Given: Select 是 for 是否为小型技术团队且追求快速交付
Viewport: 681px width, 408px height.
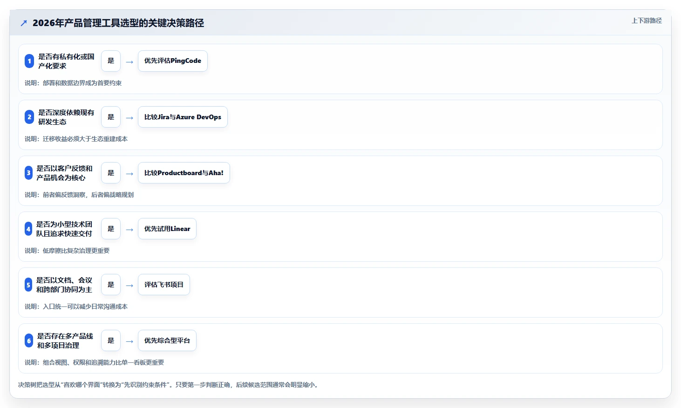Looking at the screenshot, I should click(x=111, y=229).
